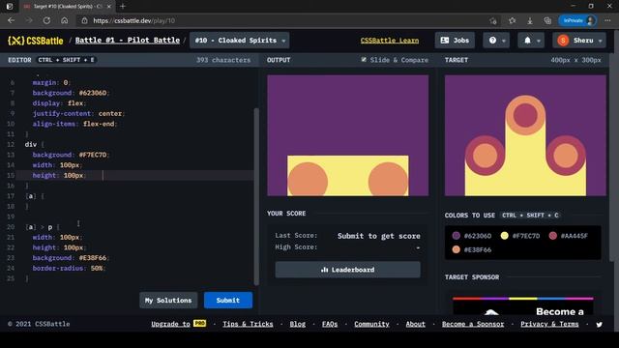Open a new browser tab with plus
619x348 pixels.
[x=123, y=7]
